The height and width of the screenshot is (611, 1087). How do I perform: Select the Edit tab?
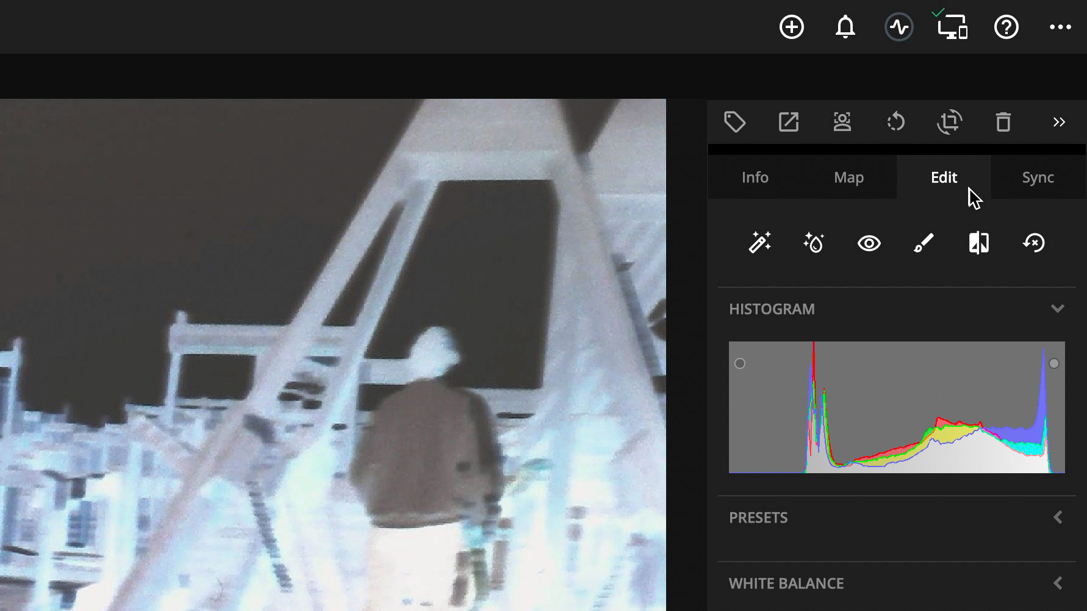click(944, 177)
